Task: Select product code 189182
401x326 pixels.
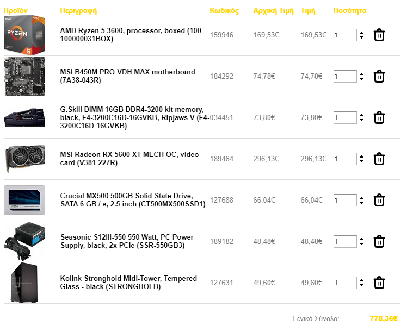Action: tap(222, 241)
